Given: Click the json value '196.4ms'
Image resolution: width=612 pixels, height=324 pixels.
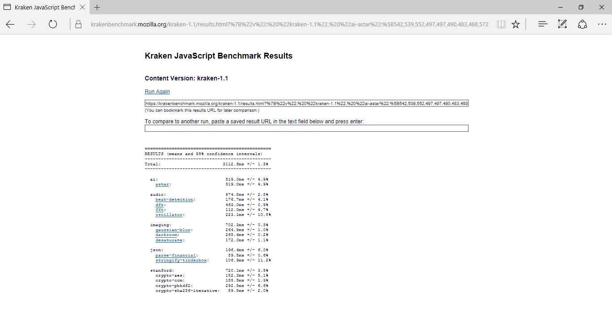Looking at the screenshot, I should (x=235, y=250).
